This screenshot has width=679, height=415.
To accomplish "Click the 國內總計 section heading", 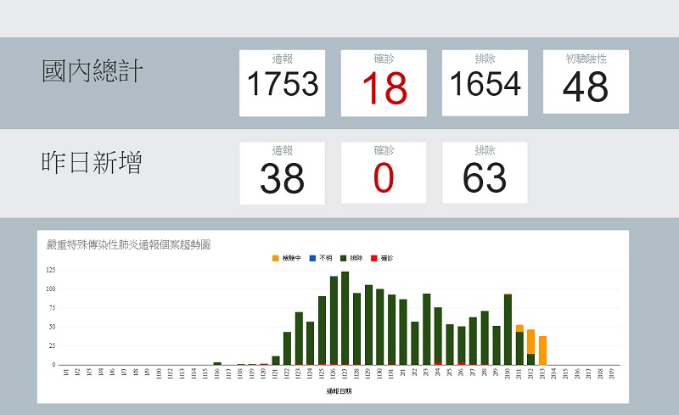I will click(93, 73).
